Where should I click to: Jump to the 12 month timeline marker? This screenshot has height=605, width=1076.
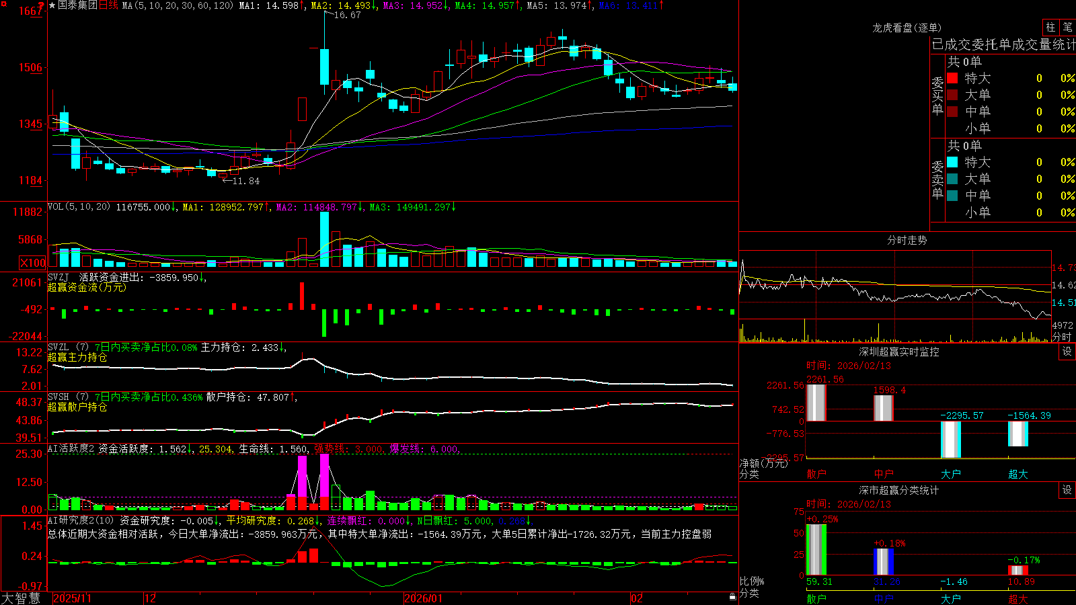(151, 598)
